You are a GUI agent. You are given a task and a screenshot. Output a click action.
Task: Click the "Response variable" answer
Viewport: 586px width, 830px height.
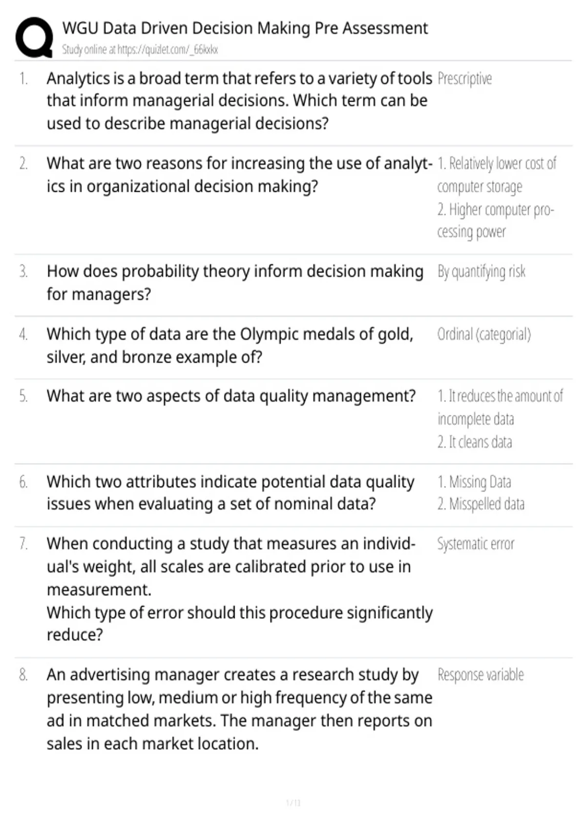[x=481, y=675]
